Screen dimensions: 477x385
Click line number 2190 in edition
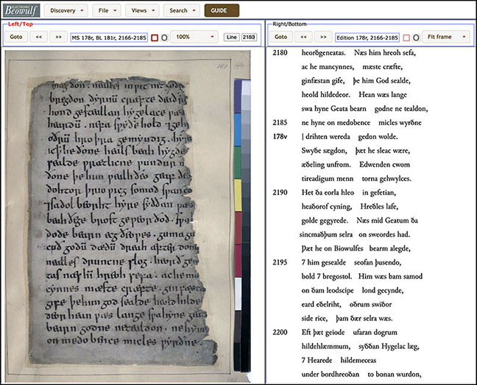(280, 192)
